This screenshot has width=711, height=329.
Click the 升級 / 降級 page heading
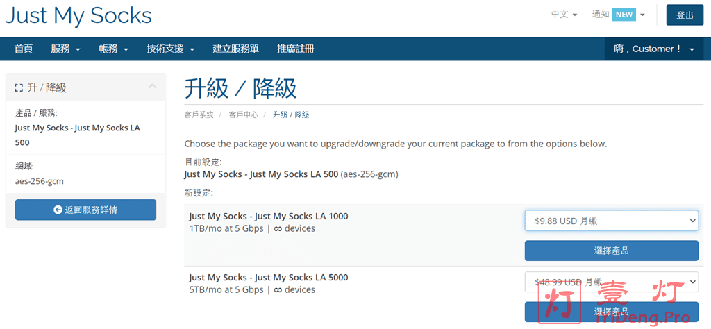pos(240,88)
